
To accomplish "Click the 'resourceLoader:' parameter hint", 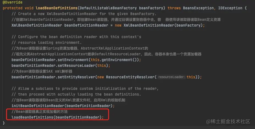I will click(x=171, y=77).
